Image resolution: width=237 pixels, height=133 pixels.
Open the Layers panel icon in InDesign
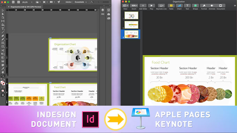(102, 10)
